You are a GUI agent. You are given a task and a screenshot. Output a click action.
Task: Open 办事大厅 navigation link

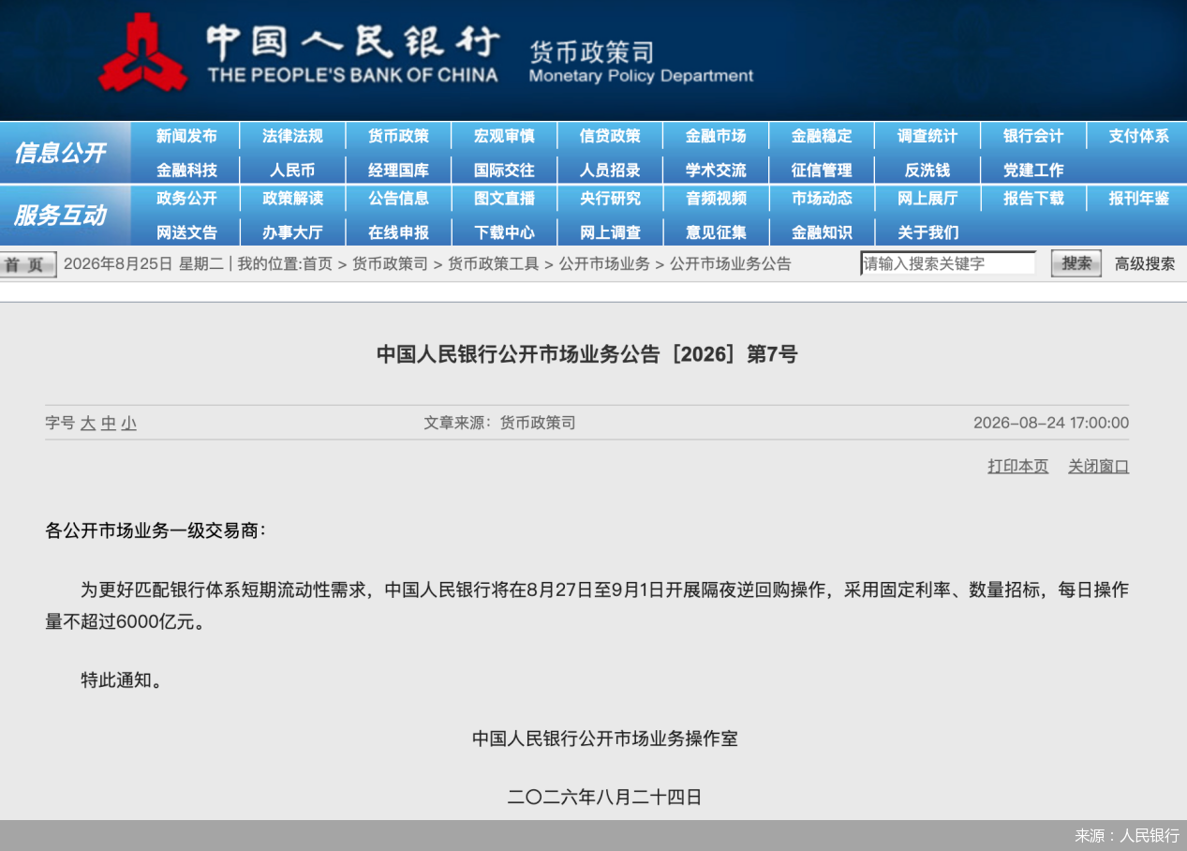[x=292, y=232]
